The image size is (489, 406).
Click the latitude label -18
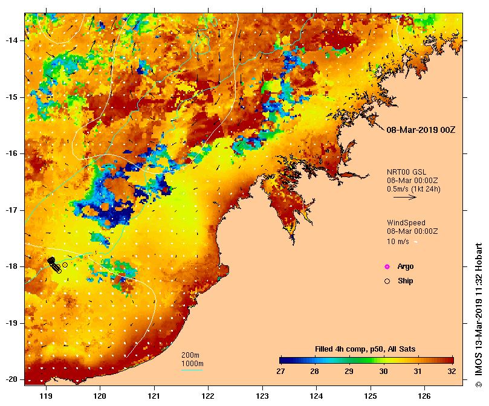click(x=11, y=266)
